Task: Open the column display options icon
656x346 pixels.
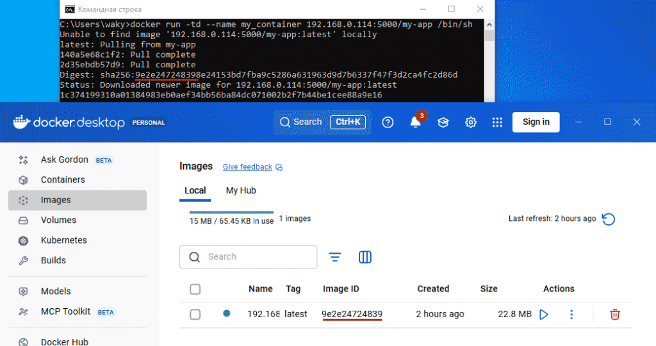Action: [365, 257]
